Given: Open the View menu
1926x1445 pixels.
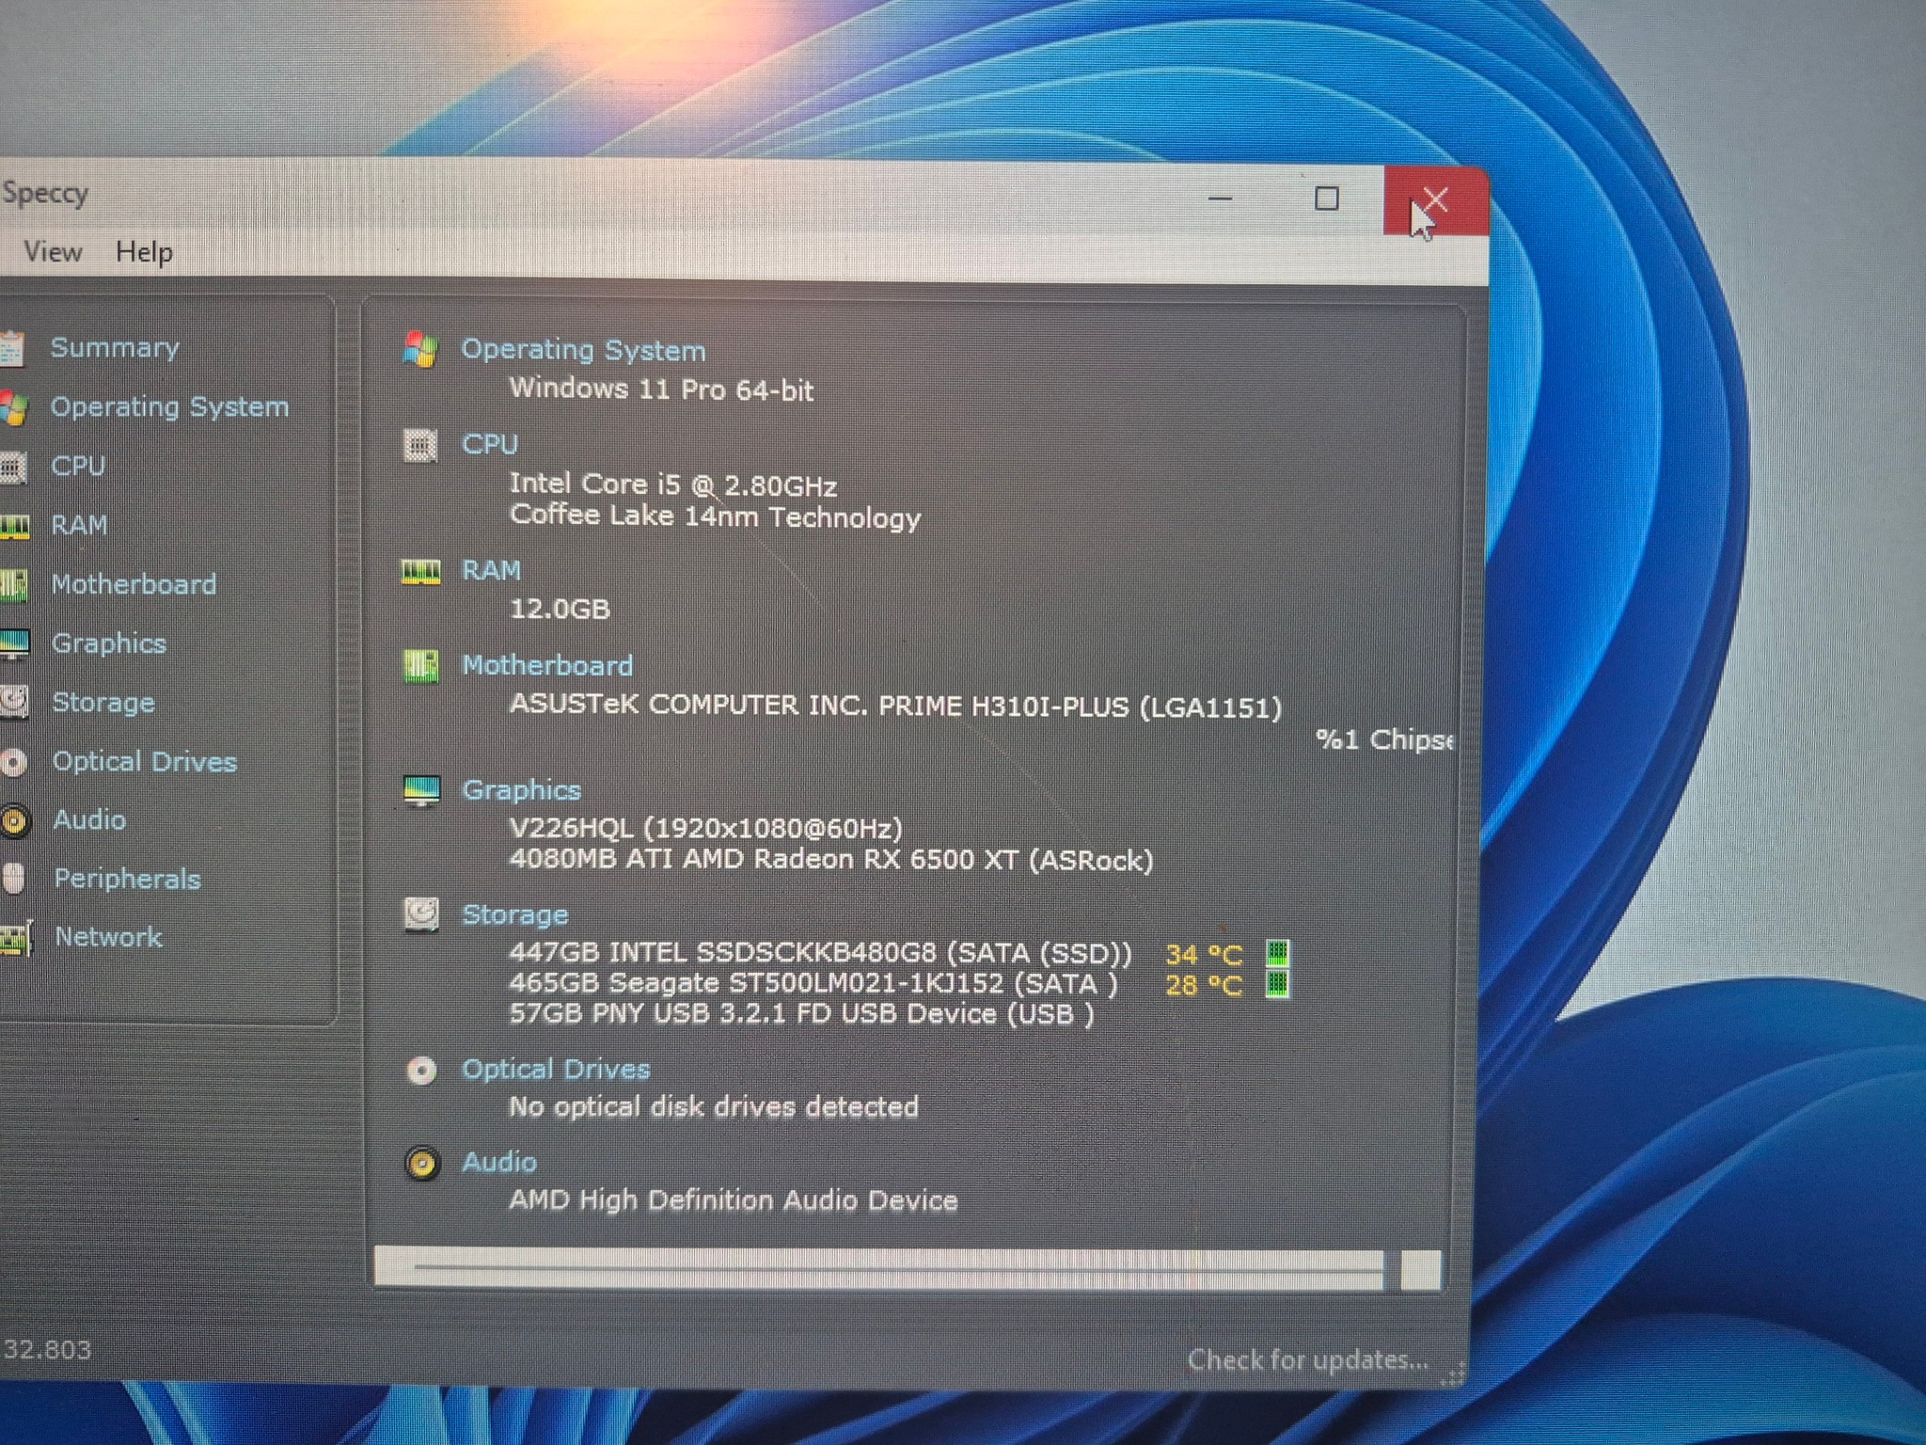Looking at the screenshot, I should click(x=53, y=252).
